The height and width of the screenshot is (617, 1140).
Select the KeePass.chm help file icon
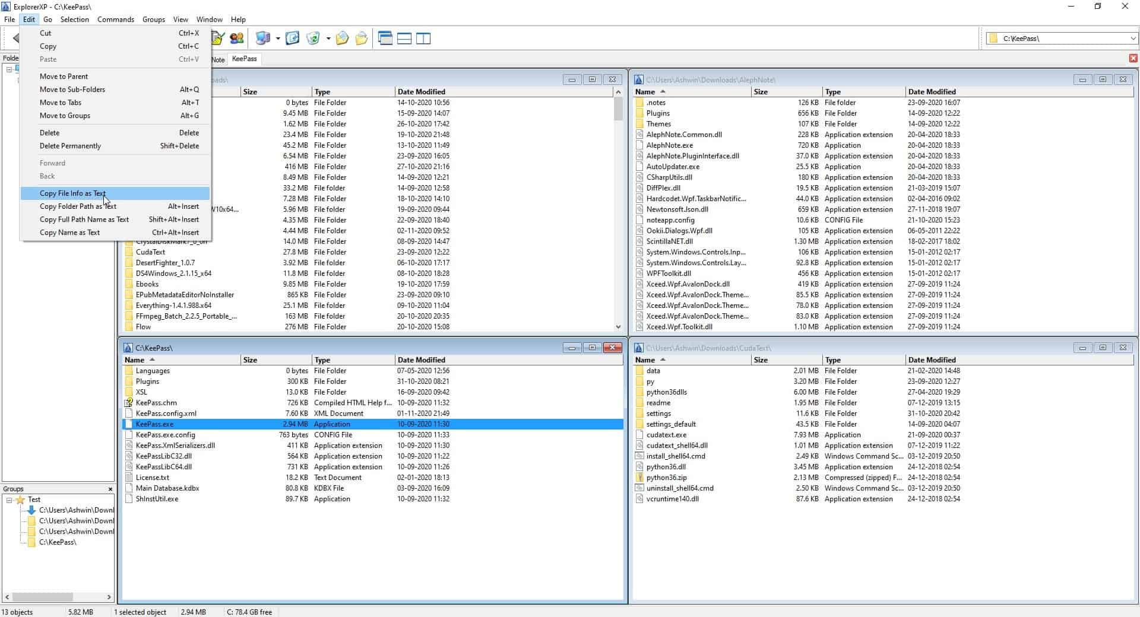[129, 403]
